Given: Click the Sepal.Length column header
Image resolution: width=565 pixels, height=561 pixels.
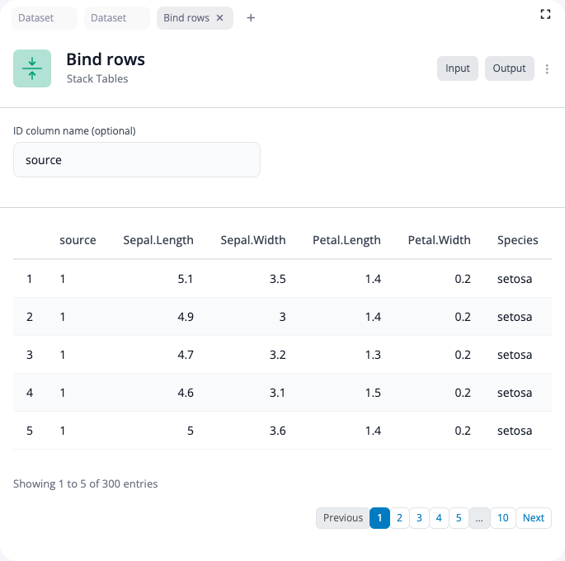Looking at the screenshot, I should click(x=158, y=241).
